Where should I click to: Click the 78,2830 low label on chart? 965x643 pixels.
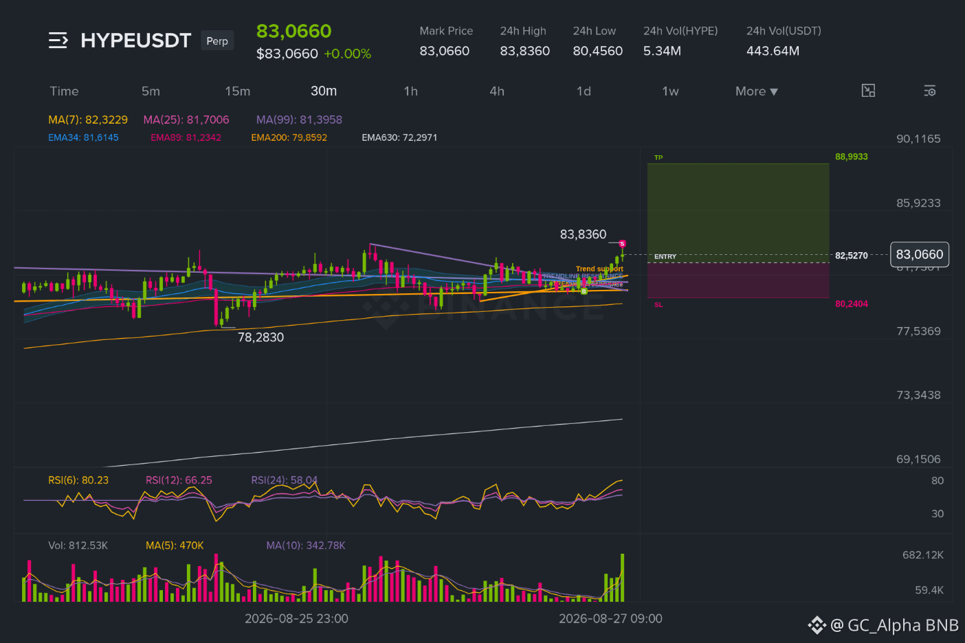coord(260,337)
